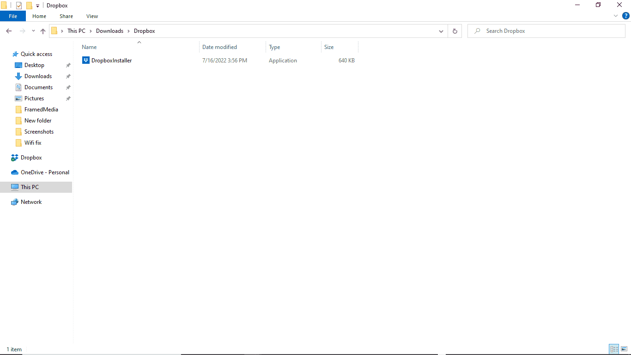
Task: Select Network in navigation pane
Action: [31, 202]
